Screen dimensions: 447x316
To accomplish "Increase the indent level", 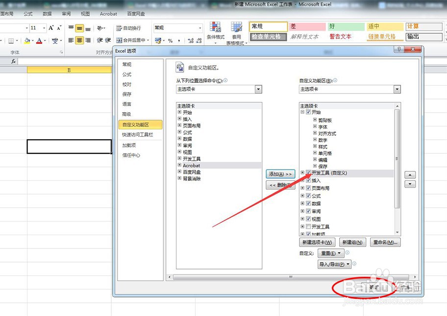I will (x=108, y=40).
